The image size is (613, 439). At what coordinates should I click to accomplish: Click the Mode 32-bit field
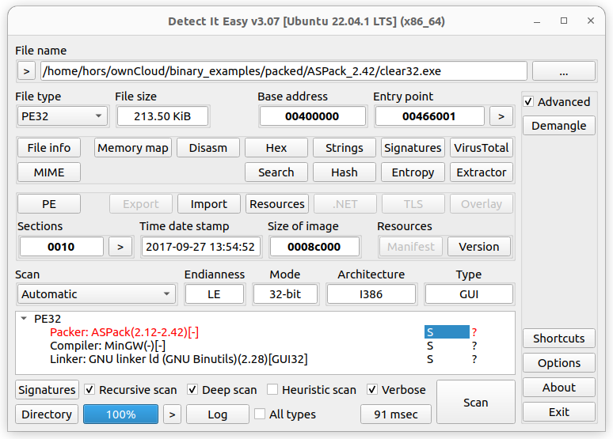pyautogui.click(x=285, y=294)
